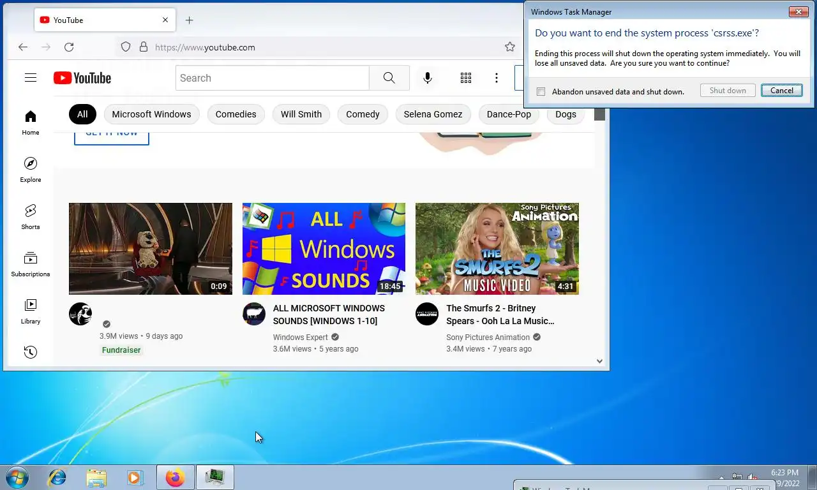Open Shorts in the sidebar

[31, 217]
